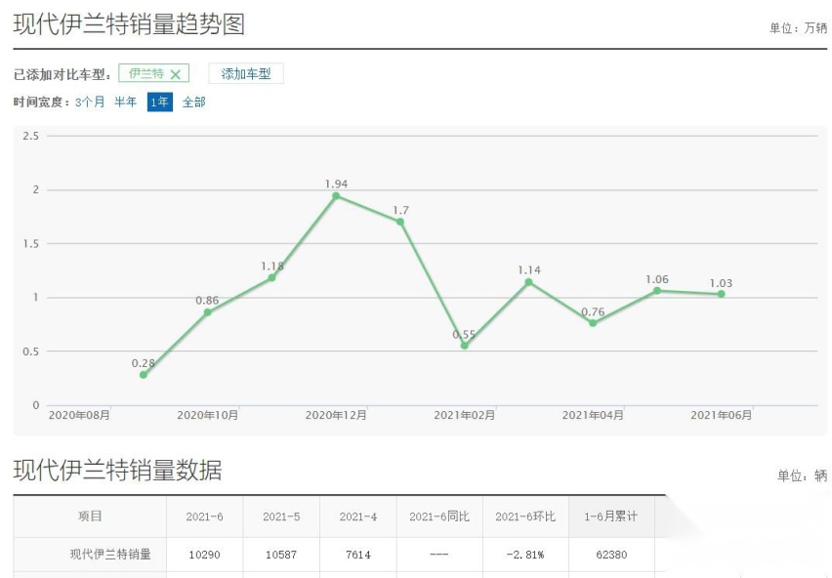
Task: Click the 2021年04月 axis label
Action: coord(593,415)
